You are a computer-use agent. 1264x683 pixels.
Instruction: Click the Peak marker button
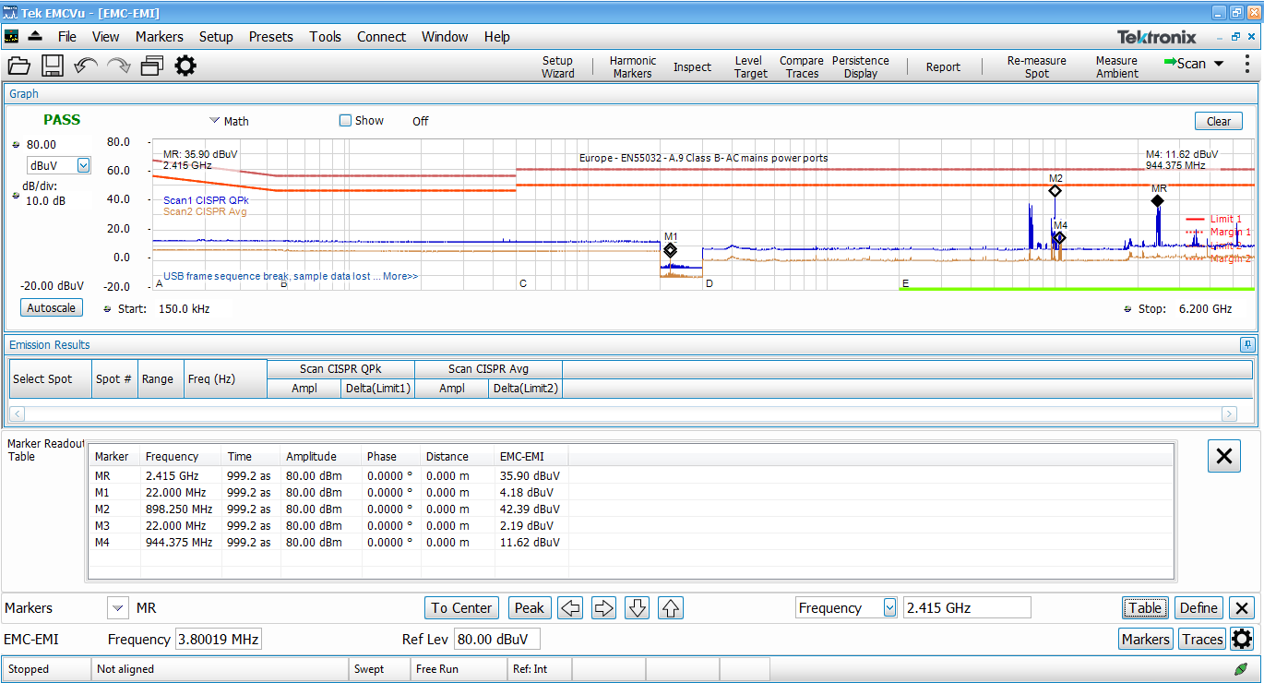pyautogui.click(x=529, y=608)
